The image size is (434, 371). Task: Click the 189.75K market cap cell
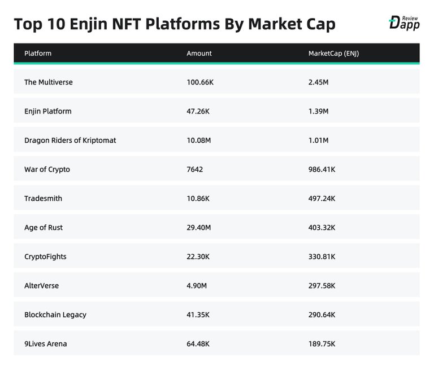[322, 344]
